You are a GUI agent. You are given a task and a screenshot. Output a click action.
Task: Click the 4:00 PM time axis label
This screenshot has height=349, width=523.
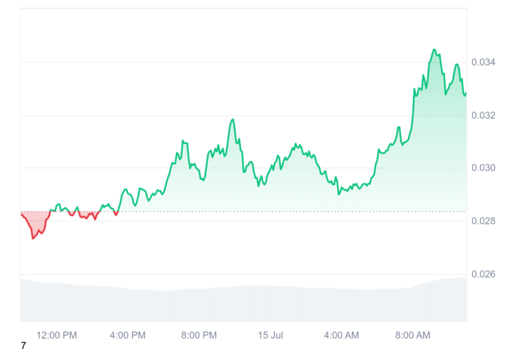(127, 335)
